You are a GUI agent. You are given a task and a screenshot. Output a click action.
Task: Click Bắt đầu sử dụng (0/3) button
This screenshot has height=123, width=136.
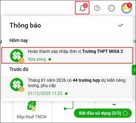[103, 113]
